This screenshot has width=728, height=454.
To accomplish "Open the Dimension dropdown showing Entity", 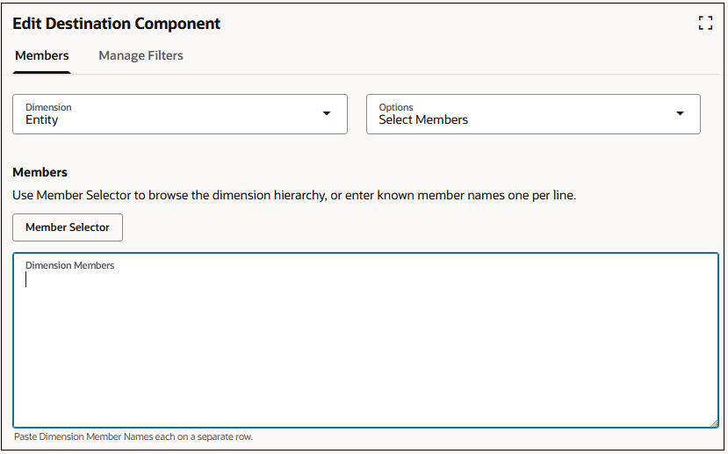I will click(180, 114).
